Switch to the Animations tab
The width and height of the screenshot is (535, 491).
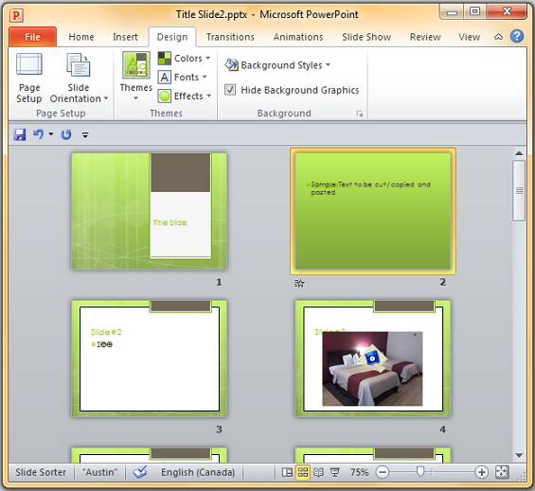click(298, 37)
